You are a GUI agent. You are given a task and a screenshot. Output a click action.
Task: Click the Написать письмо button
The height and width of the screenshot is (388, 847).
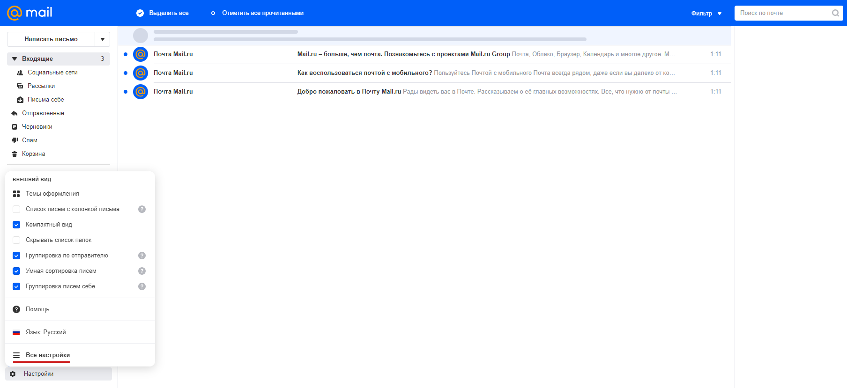click(51, 39)
